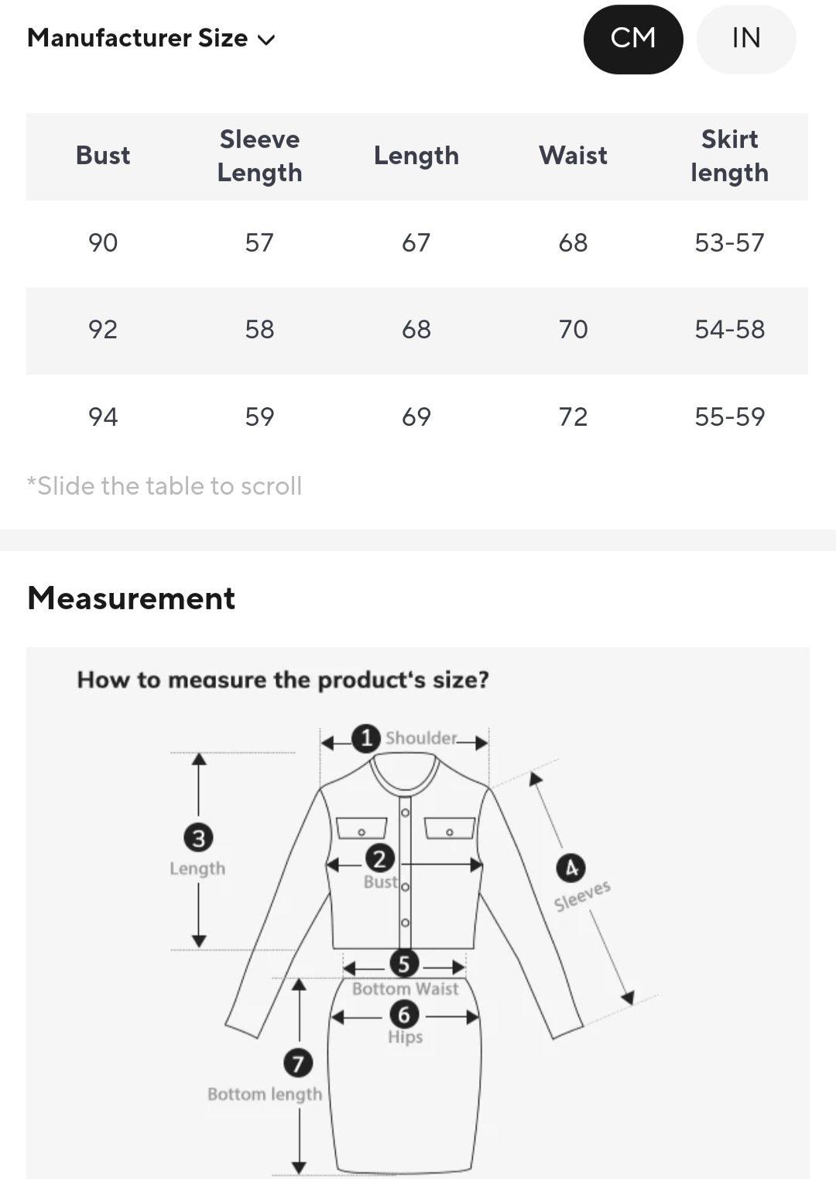Click the chevron beside Manufacturer Size

coord(266,40)
